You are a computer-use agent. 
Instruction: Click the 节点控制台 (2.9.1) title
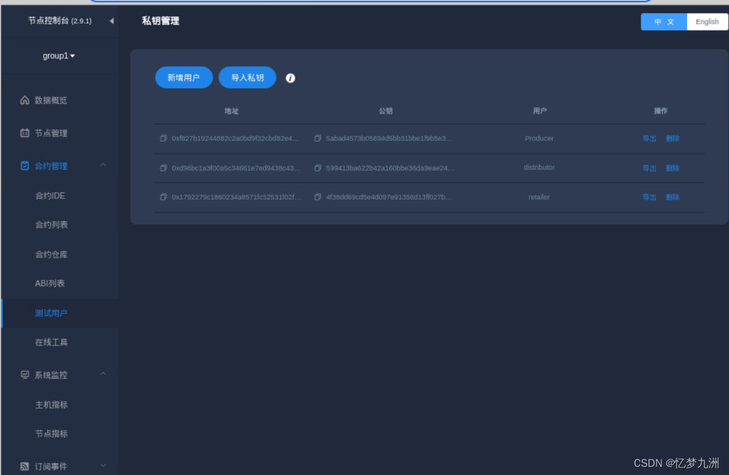(60, 21)
